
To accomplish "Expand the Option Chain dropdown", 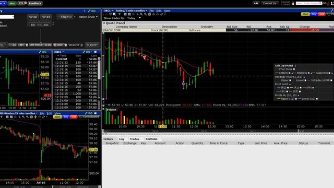I will 88,17.
